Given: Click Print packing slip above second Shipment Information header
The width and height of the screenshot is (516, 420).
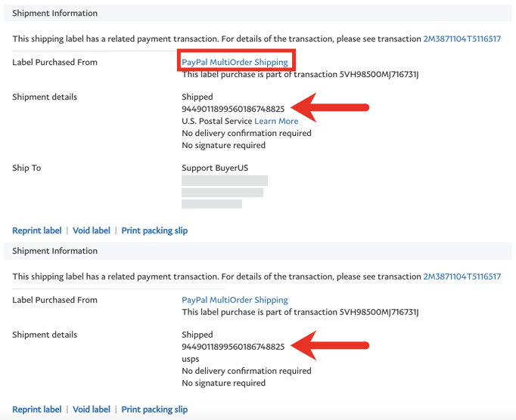Looking at the screenshot, I should coord(154,230).
